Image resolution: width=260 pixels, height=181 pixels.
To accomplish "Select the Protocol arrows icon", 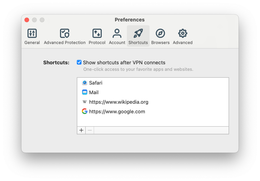I will pos(97,33).
